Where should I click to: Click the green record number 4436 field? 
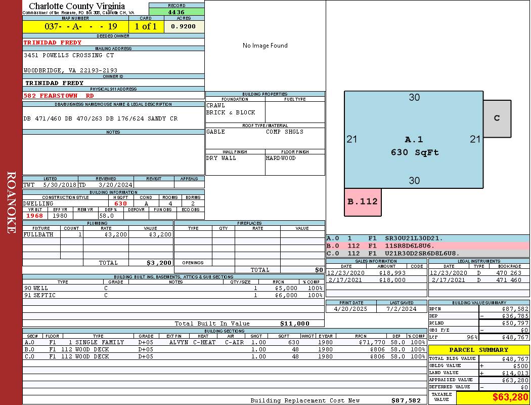coord(176,12)
